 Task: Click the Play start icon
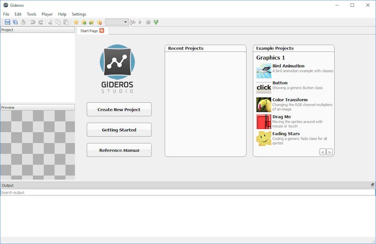[x=140, y=22]
